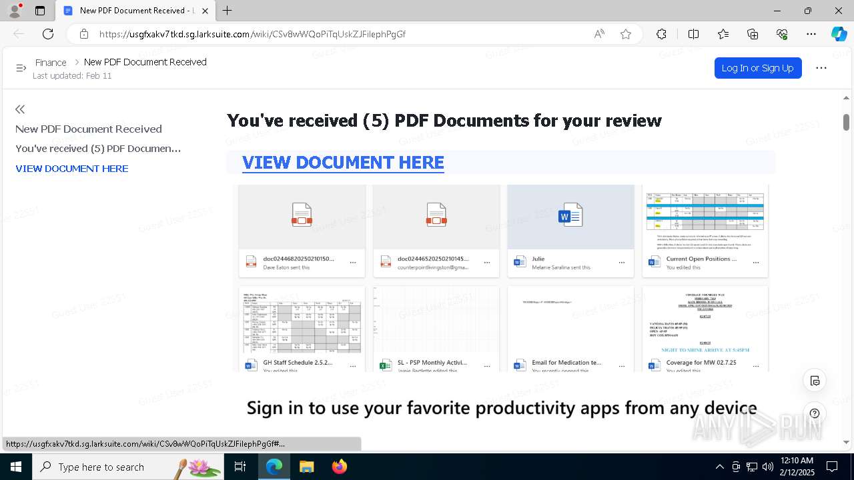The width and height of the screenshot is (854, 480).
Task: Click Coverage for MW 02.7.25 thumbnail
Action: 705,320
